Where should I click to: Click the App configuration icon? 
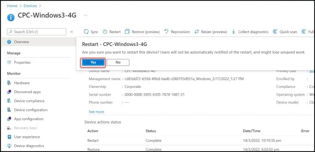[x=9, y=119]
